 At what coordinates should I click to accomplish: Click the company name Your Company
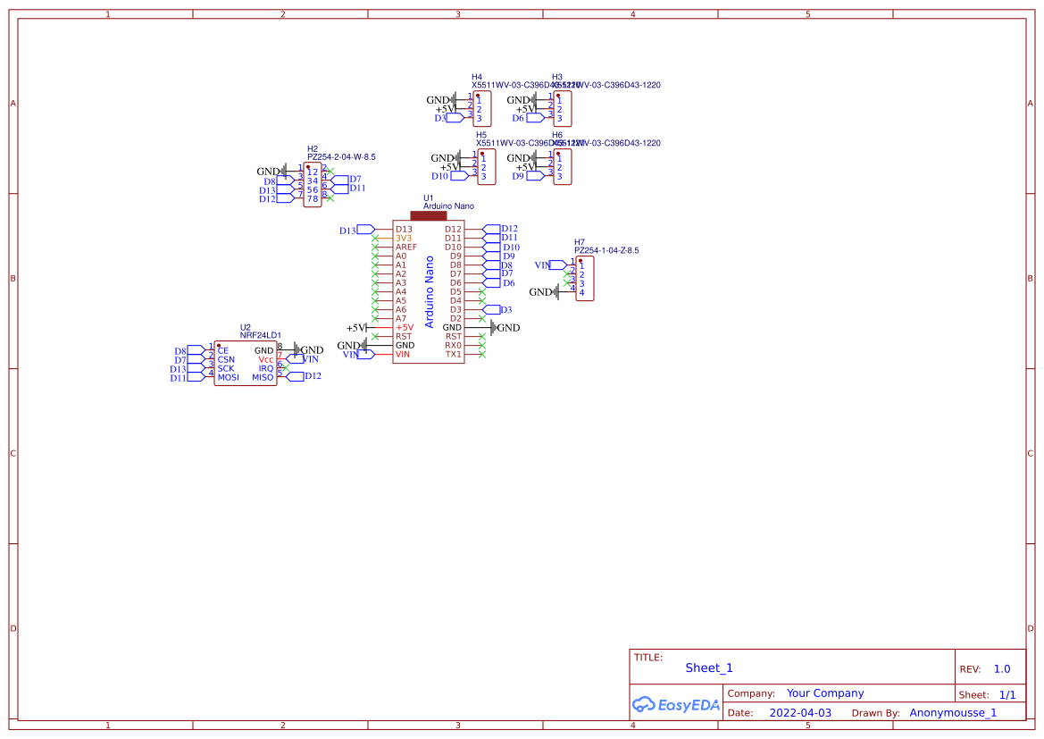tap(824, 693)
